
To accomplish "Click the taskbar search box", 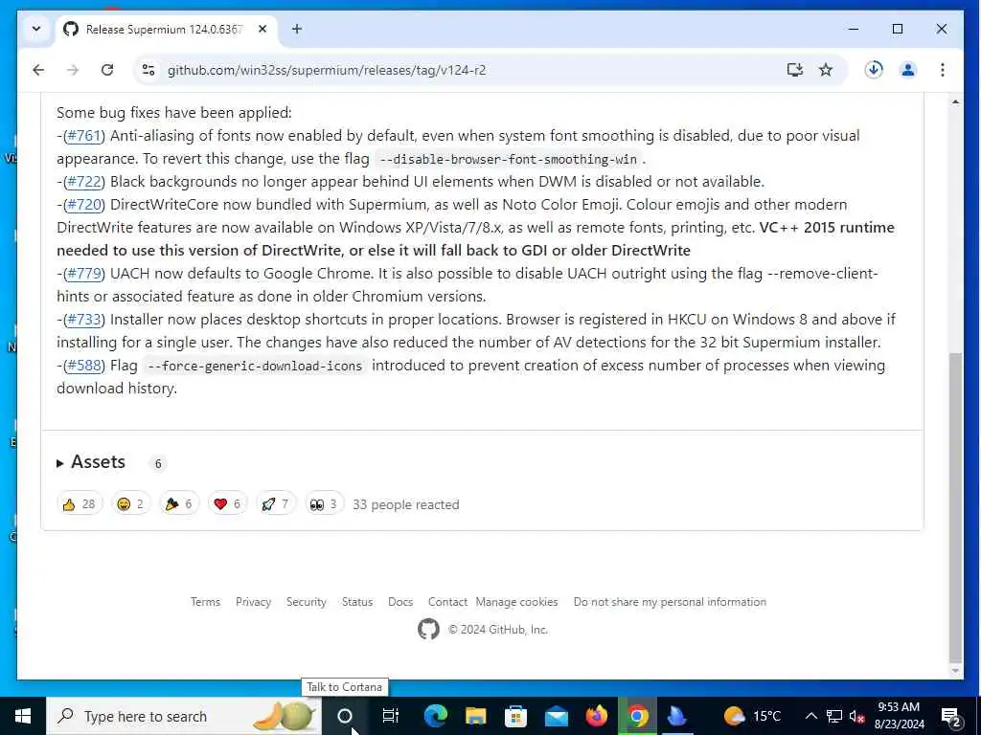I will coord(183,716).
